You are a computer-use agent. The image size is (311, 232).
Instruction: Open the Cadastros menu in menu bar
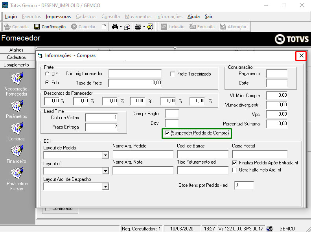(86, 17)
